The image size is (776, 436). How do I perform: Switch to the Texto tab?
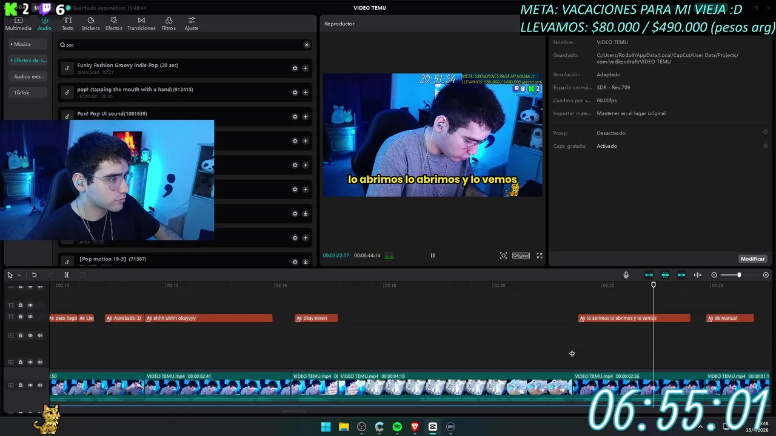pyautogui.click(x=67, y=24)
